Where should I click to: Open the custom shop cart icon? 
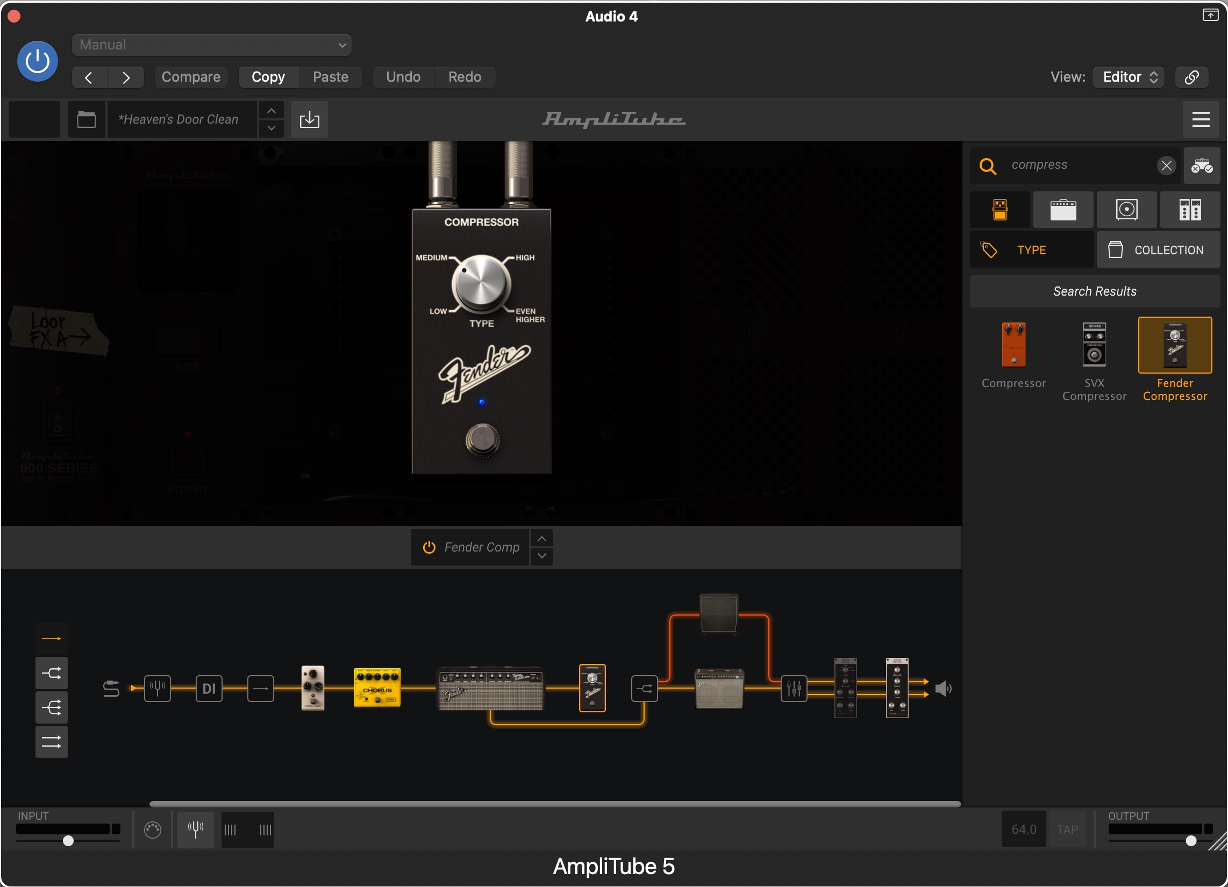(x=1202, y=166)
